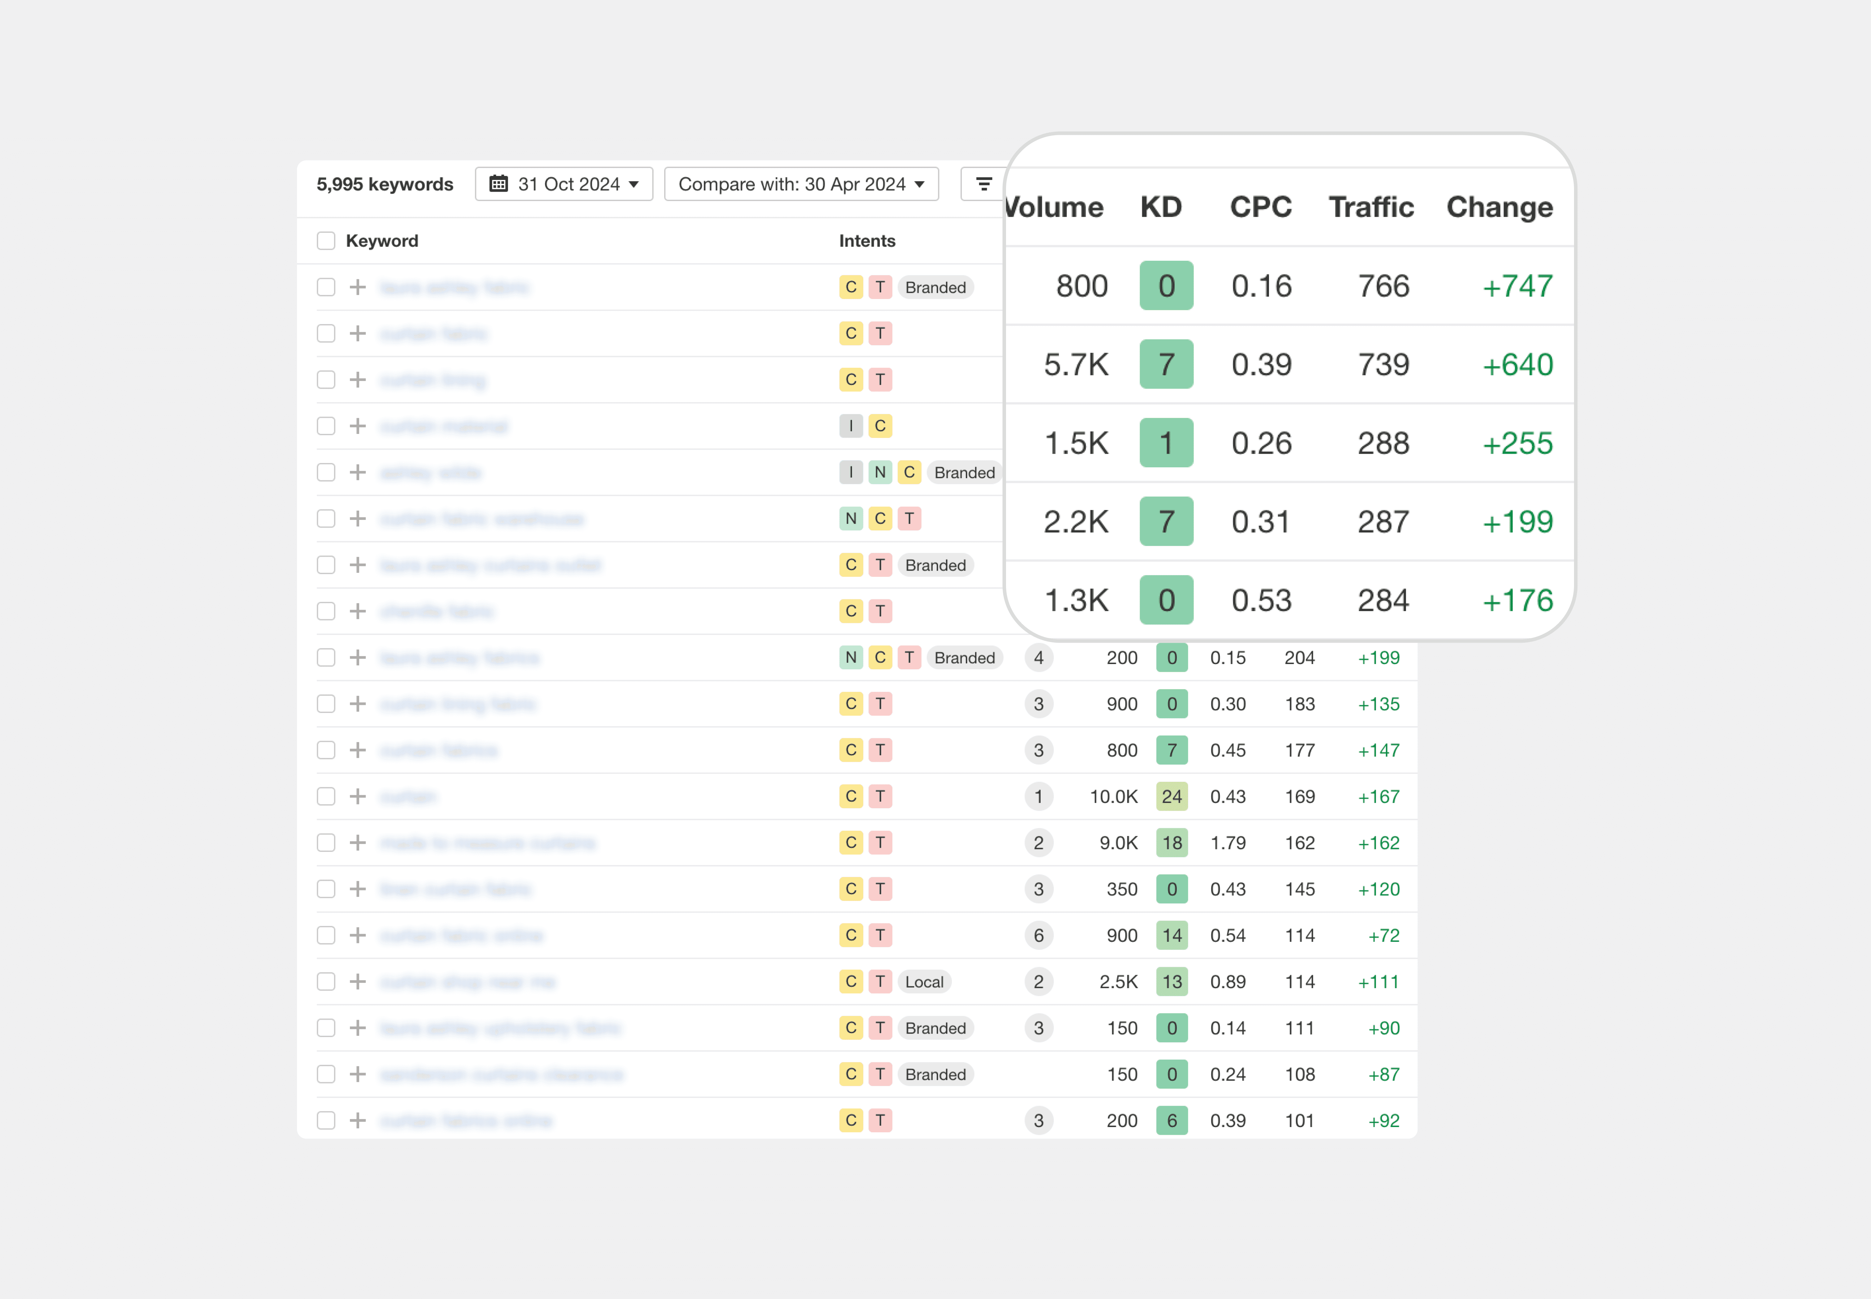The height and width of the screenshot is (1299, 1871).
Task: Click the position badge showing 1
Action: pyautogui.click(x=1039, y=796)
